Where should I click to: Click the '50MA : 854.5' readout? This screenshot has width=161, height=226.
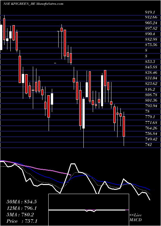coord(22,202)
